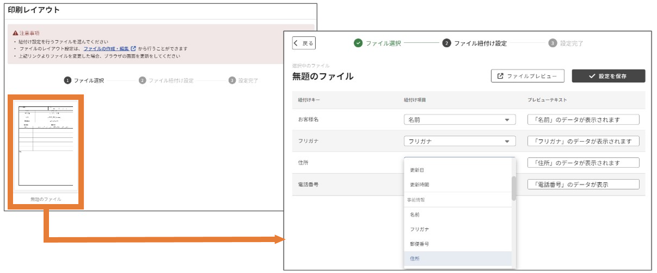Image resolution: width=657 pixels, height=273 pixels.
Task: Click step 2 ファイル紐付け設定 circle icon
Action: [446, 43]
